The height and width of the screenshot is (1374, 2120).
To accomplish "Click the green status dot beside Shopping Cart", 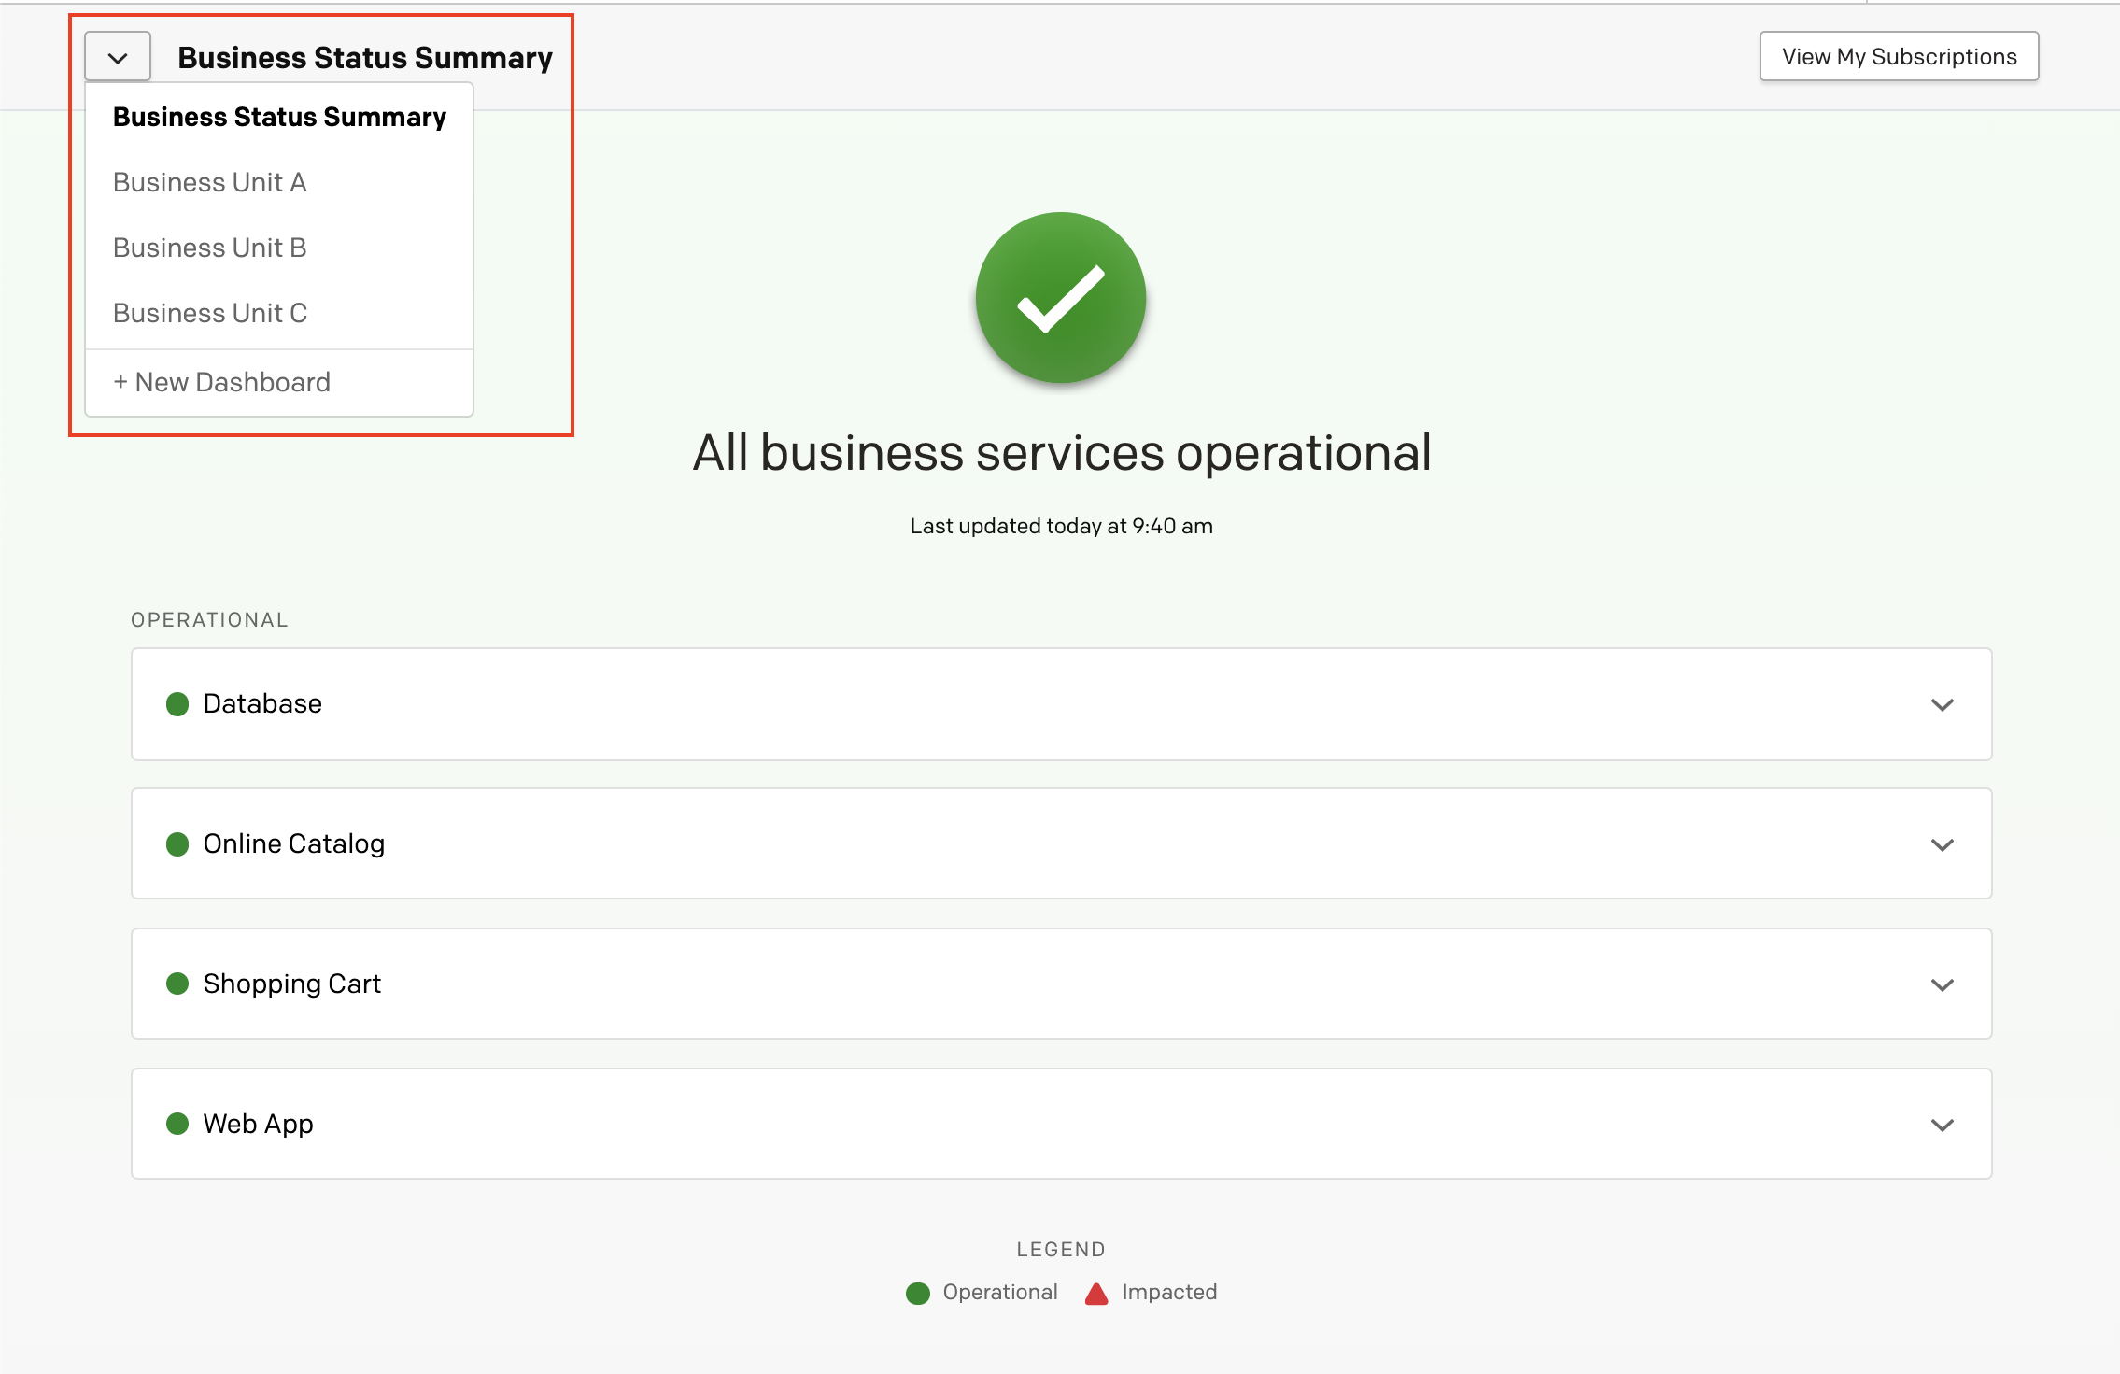I will (x=177, y=984).
